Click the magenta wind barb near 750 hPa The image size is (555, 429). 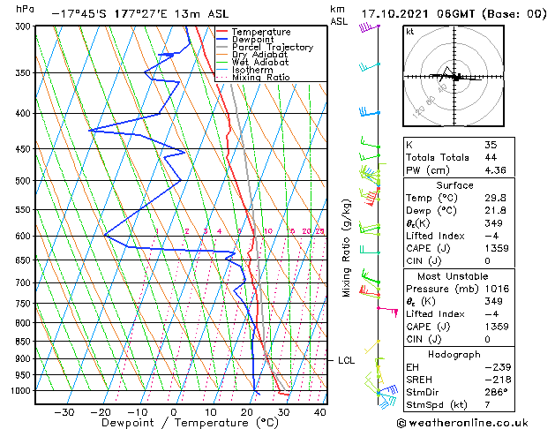pyautogui.click(x=388, y=311)
